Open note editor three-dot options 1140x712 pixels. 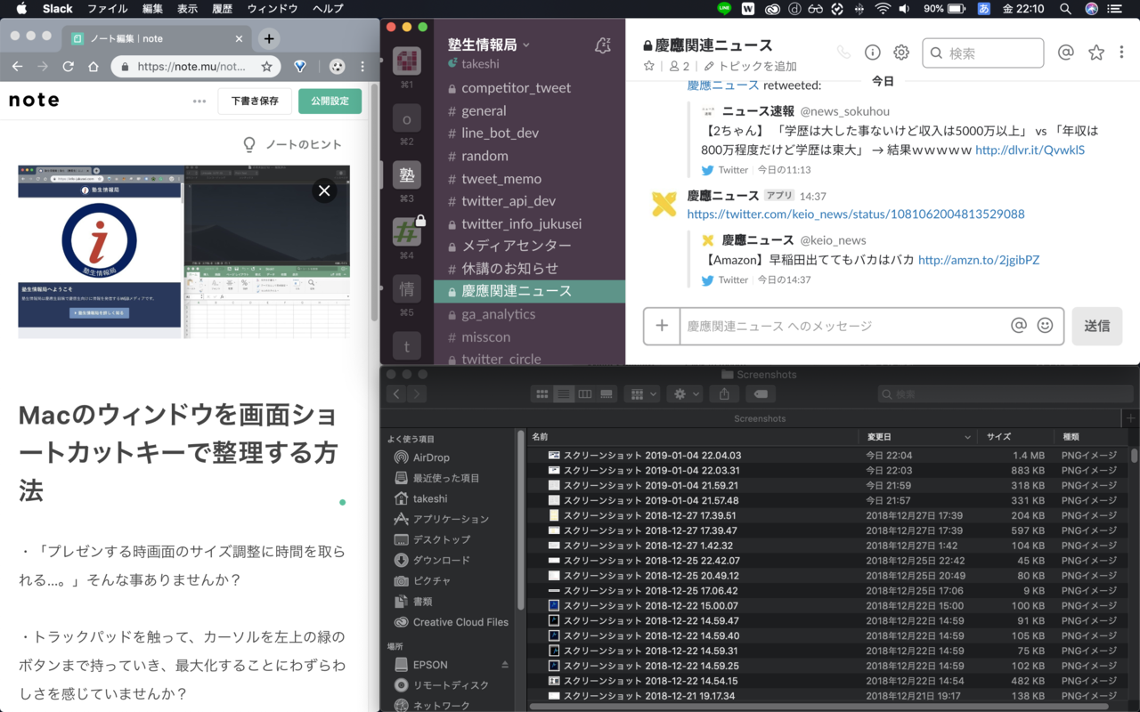pos(199,101)
